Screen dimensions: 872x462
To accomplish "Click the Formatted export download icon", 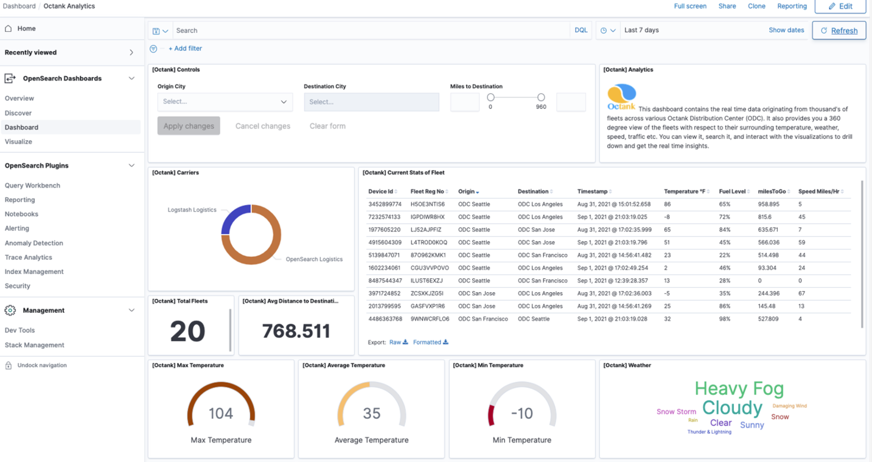I will pos(445,342).
